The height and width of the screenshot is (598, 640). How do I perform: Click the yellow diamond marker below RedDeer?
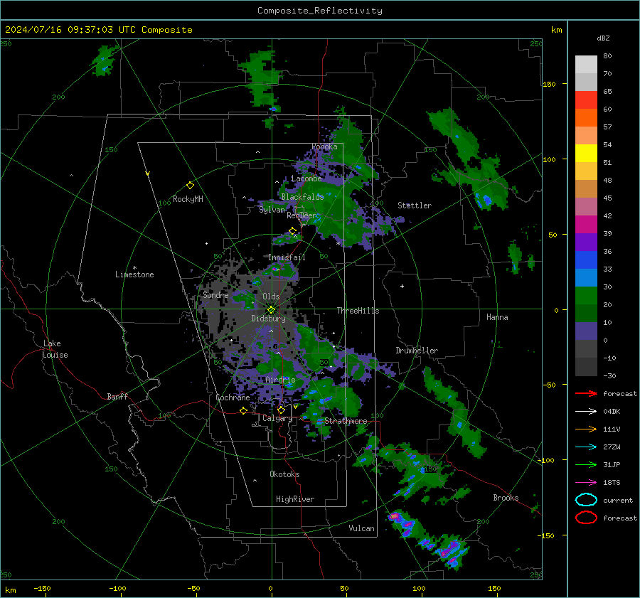293,231
